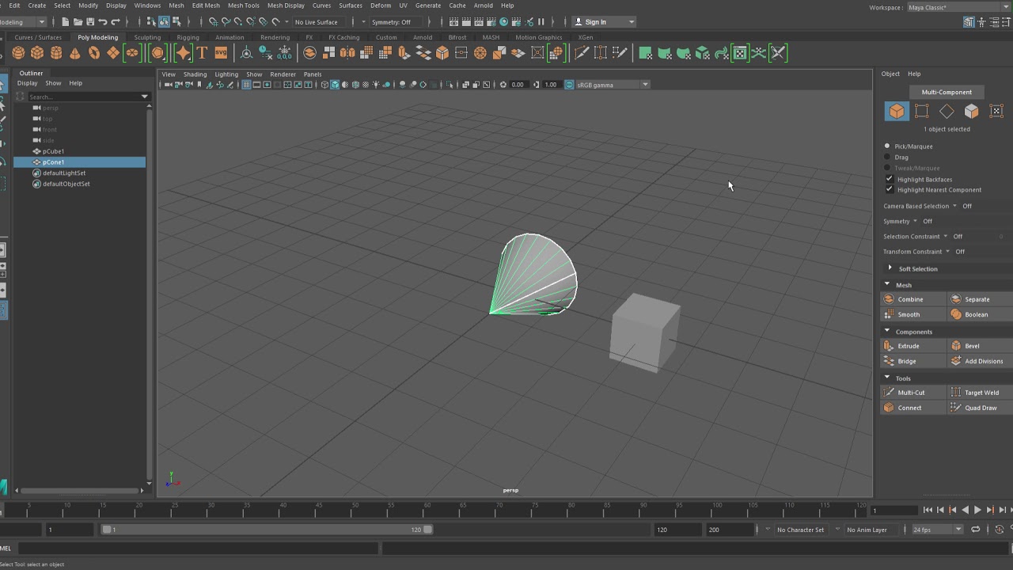This screenshot has height=570, width=1013.
Task: Open the Outliner Display menu
Action: coord(27,83)
